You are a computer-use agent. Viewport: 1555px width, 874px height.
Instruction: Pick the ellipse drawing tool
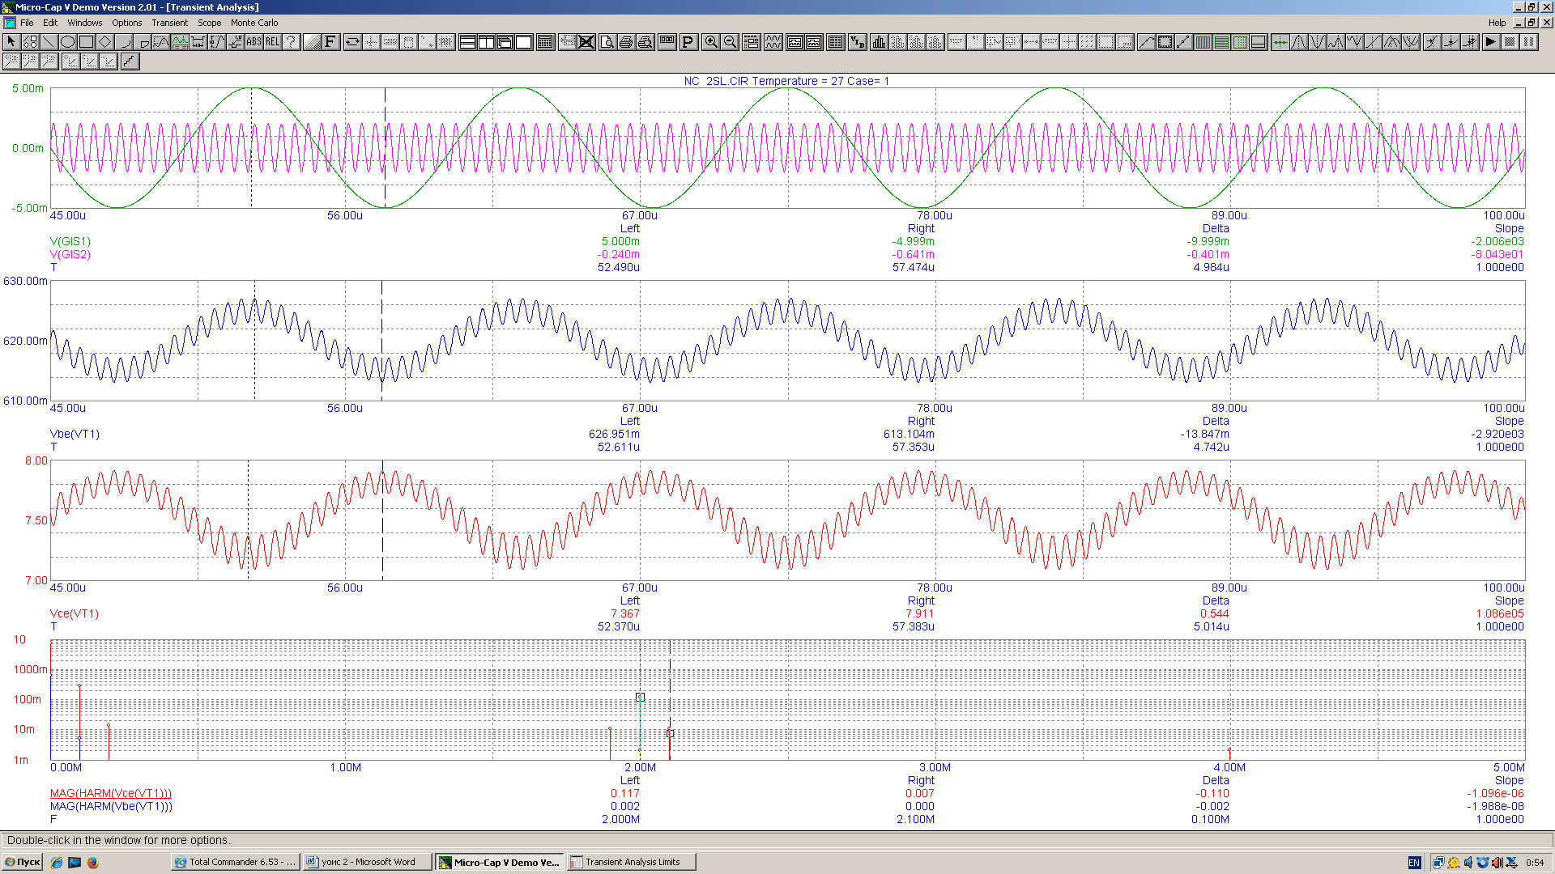click(67, 42)
